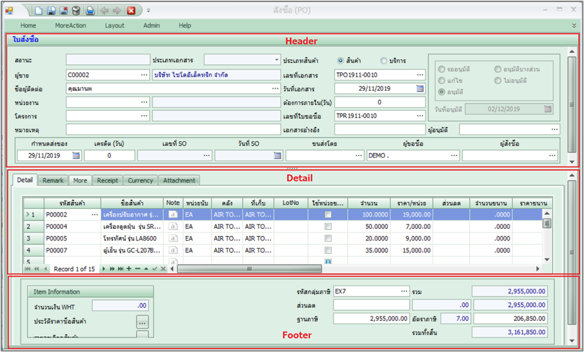Expand the ประเภทเอกสาร dropdown
584x352 pixels.
tap(276, 60)
